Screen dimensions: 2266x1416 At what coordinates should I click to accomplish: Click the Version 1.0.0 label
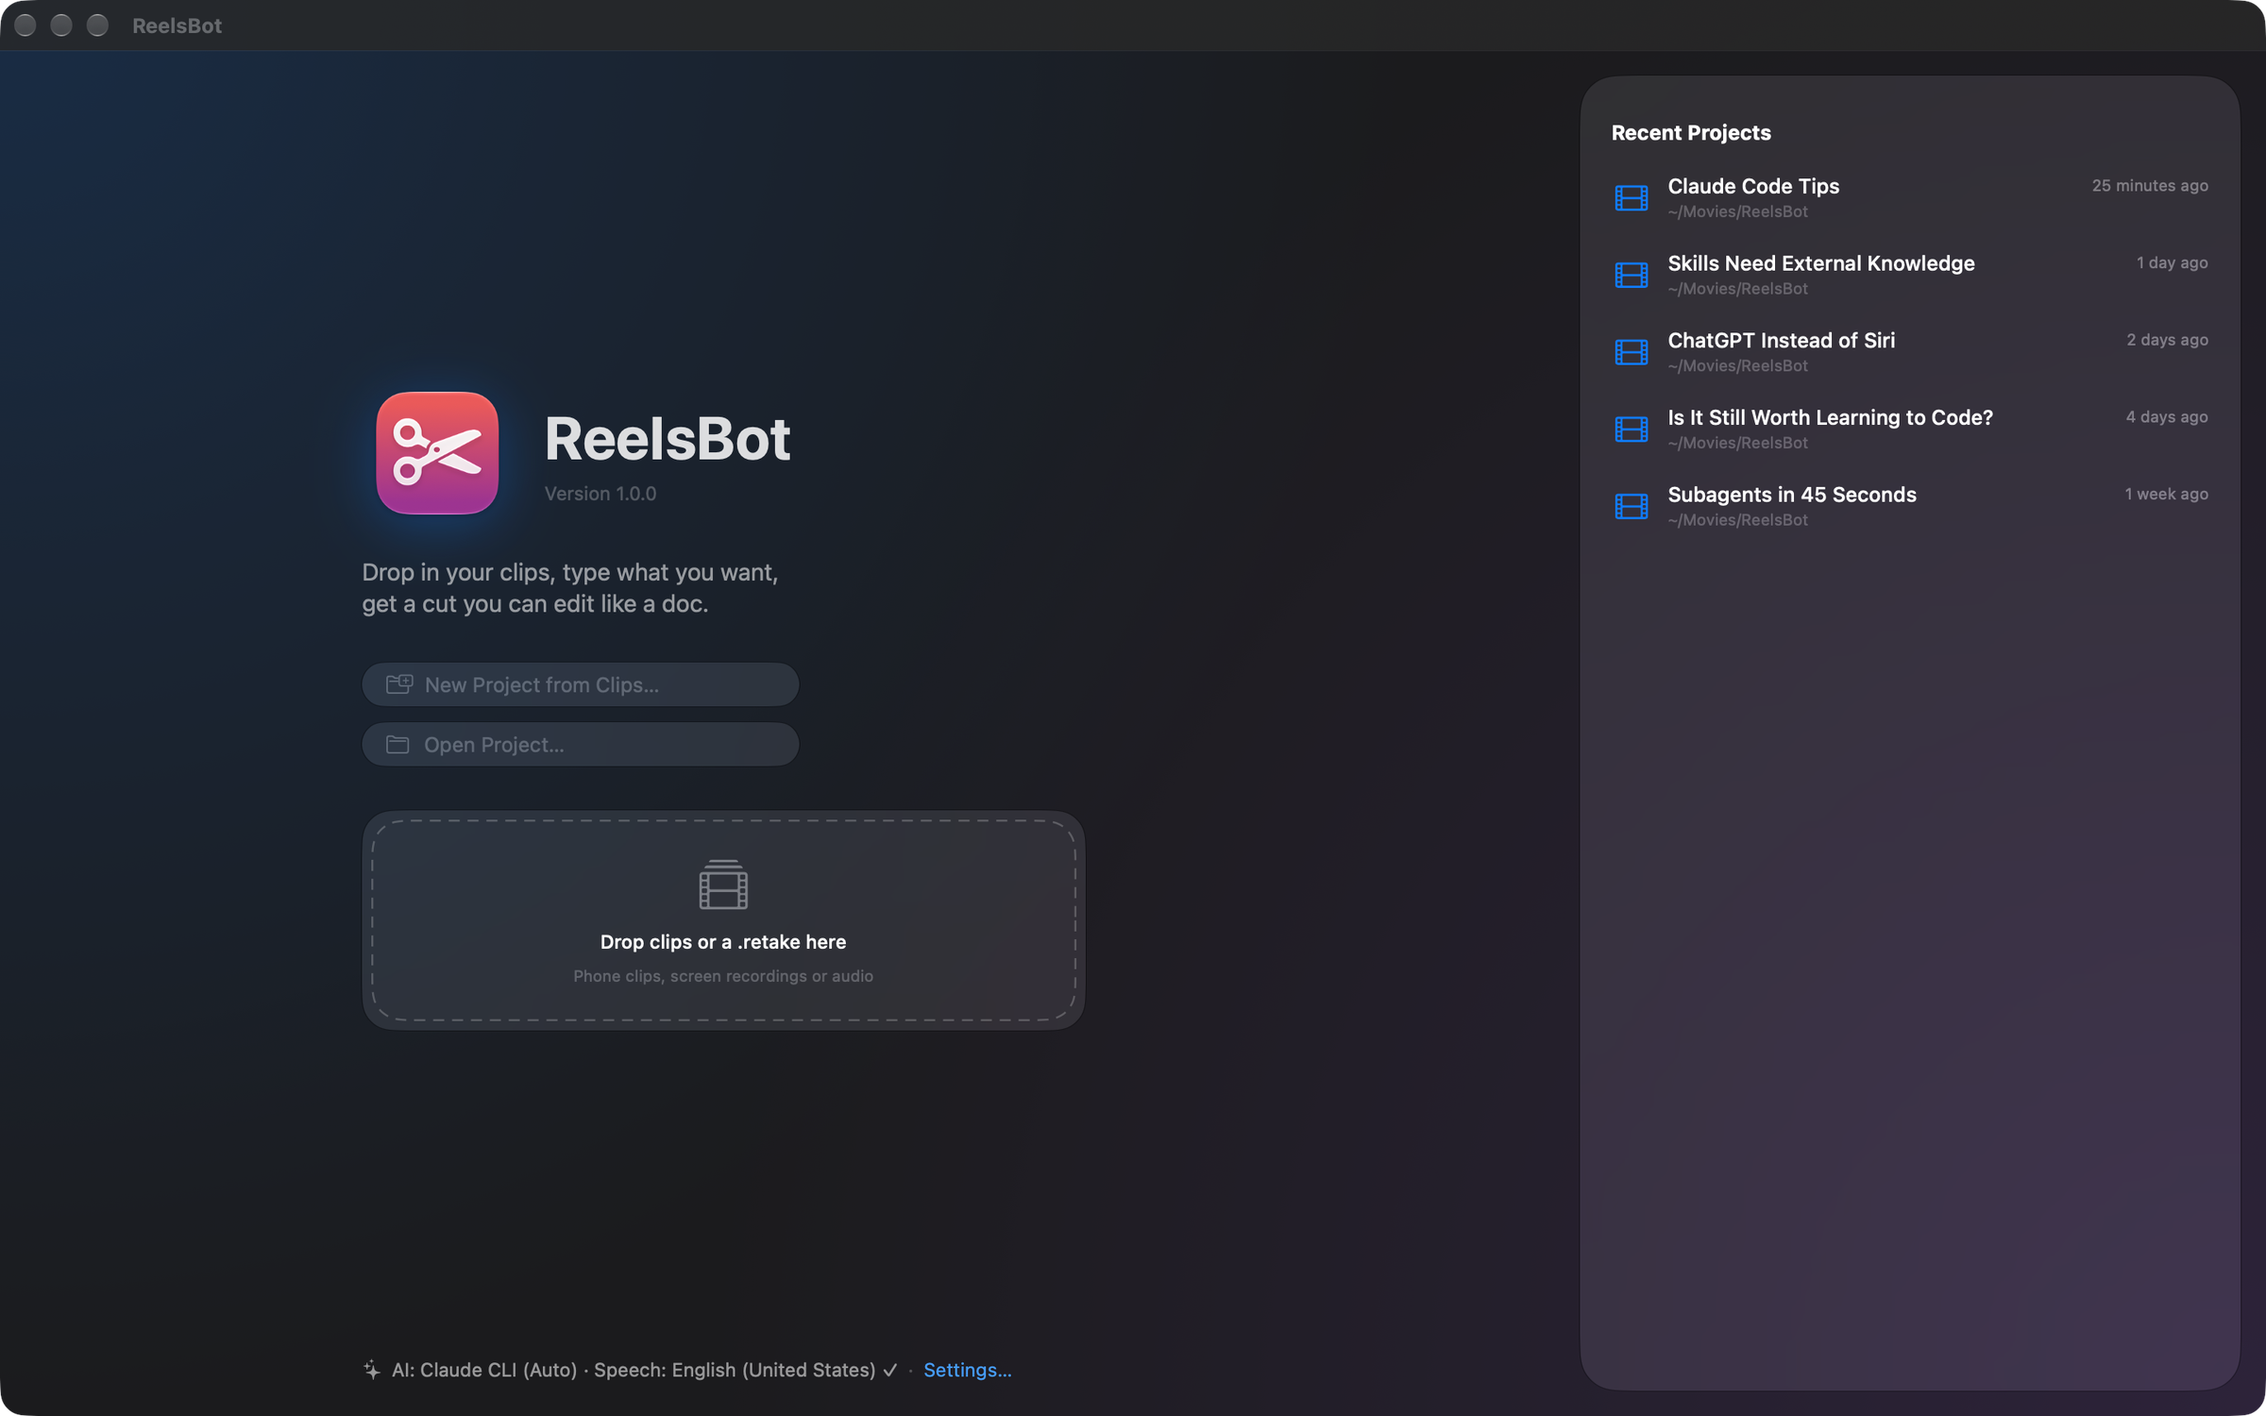click(600, 494)
